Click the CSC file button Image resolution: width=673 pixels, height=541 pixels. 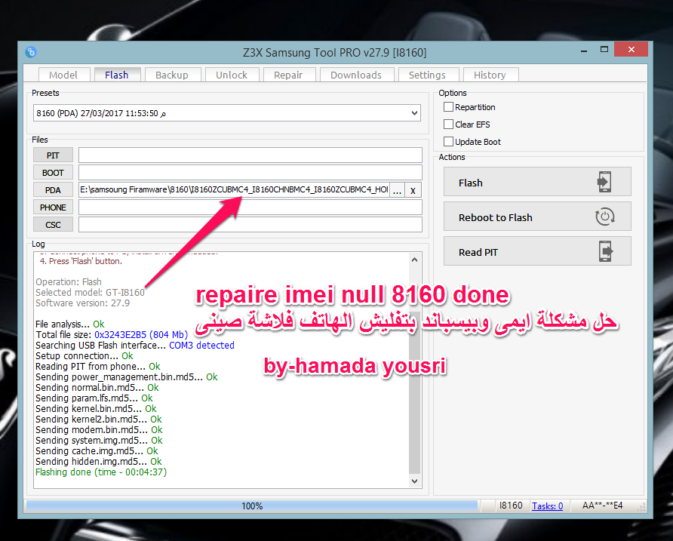[x=54, y=225]
